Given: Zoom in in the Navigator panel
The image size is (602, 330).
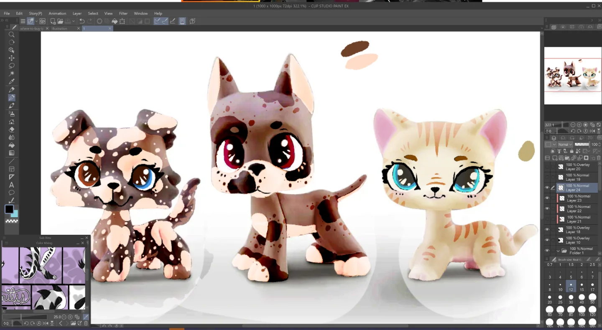Looking at the screenshot, I should click(x=579, y=125).
